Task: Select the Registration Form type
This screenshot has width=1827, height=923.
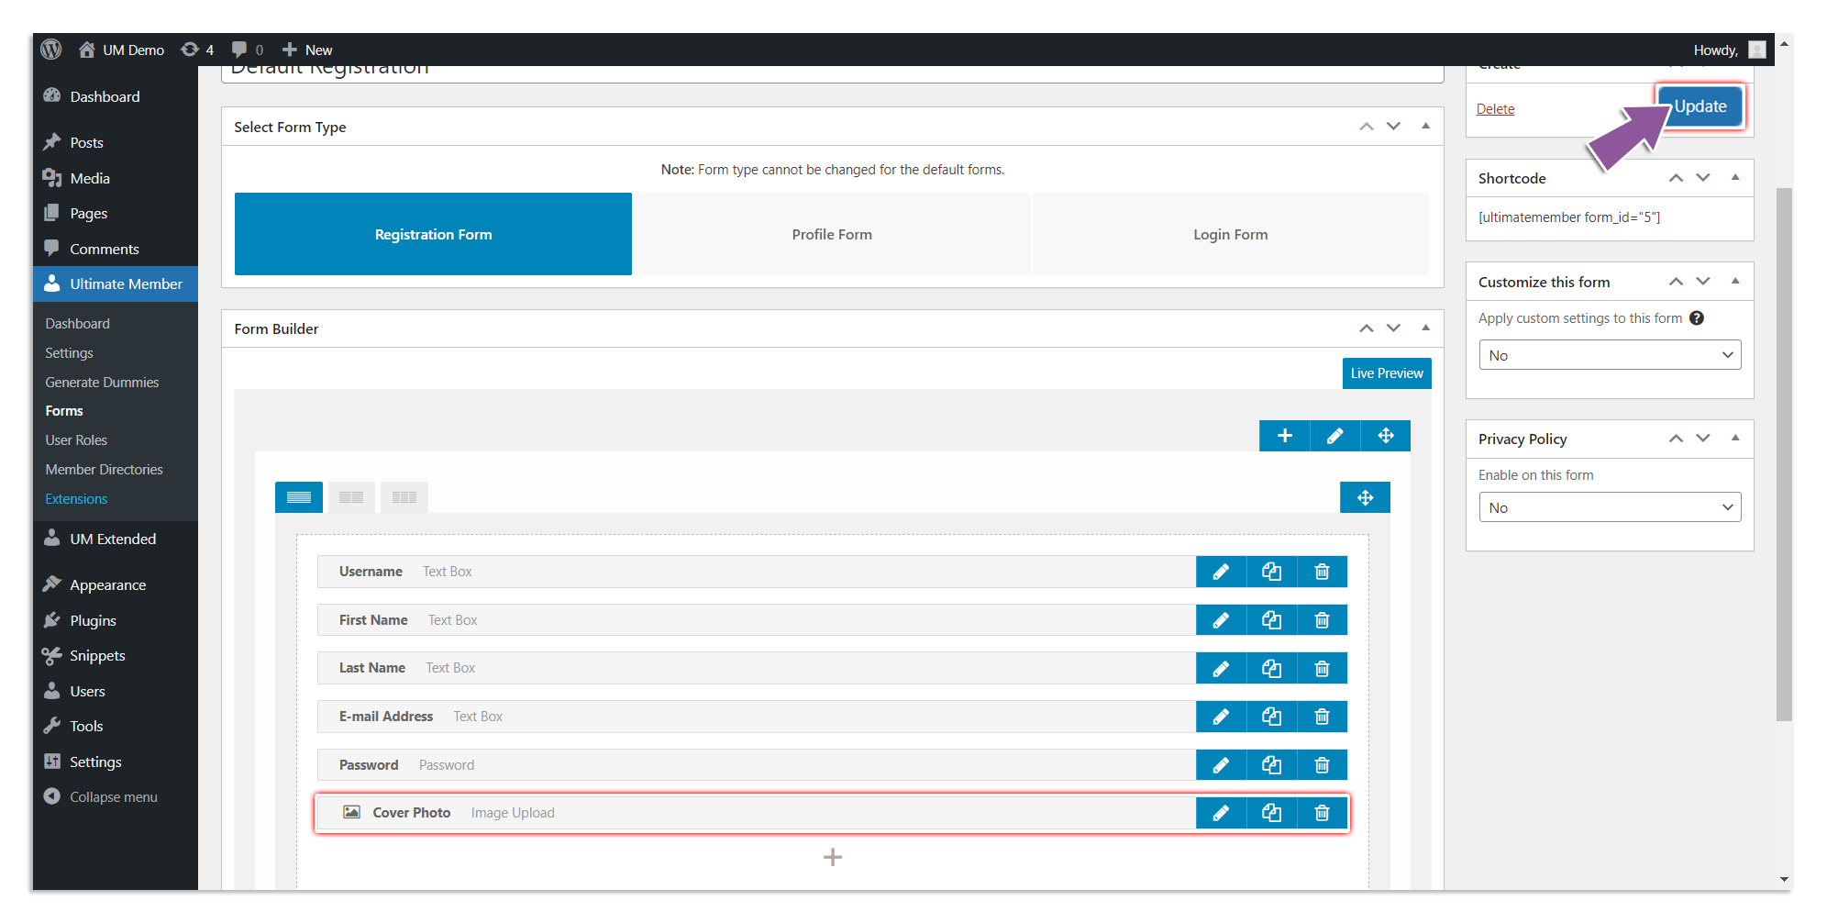Action: (x=433, y=234)
